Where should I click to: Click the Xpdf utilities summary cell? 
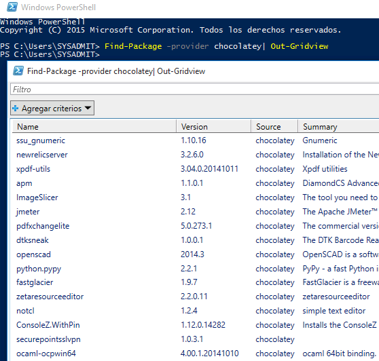pyautogui.click(x=325, y=169)
